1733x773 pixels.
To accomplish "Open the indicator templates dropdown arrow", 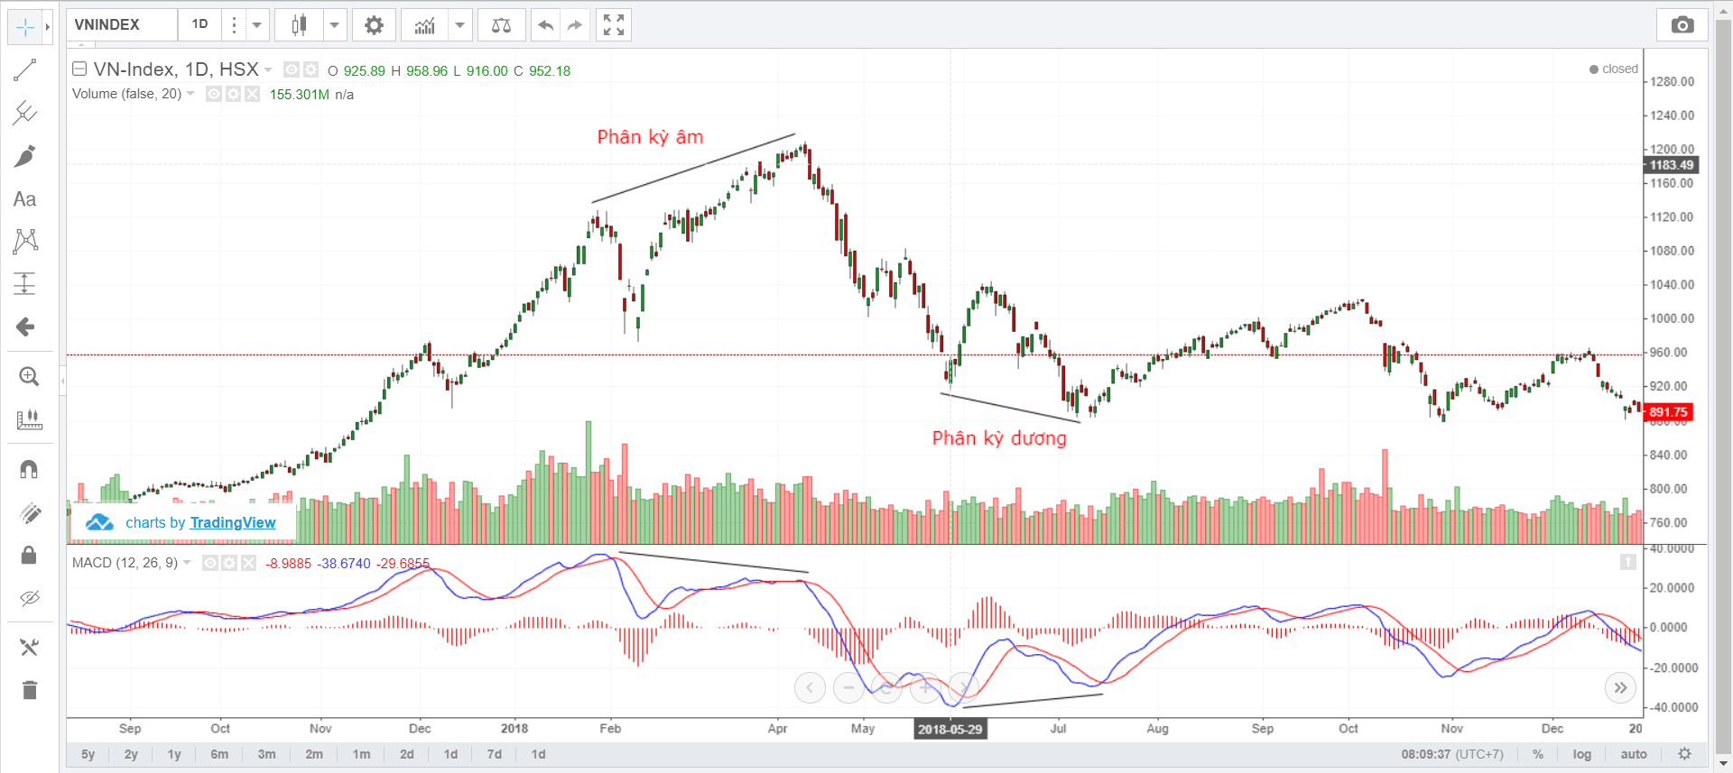I will tap(459, 25).
